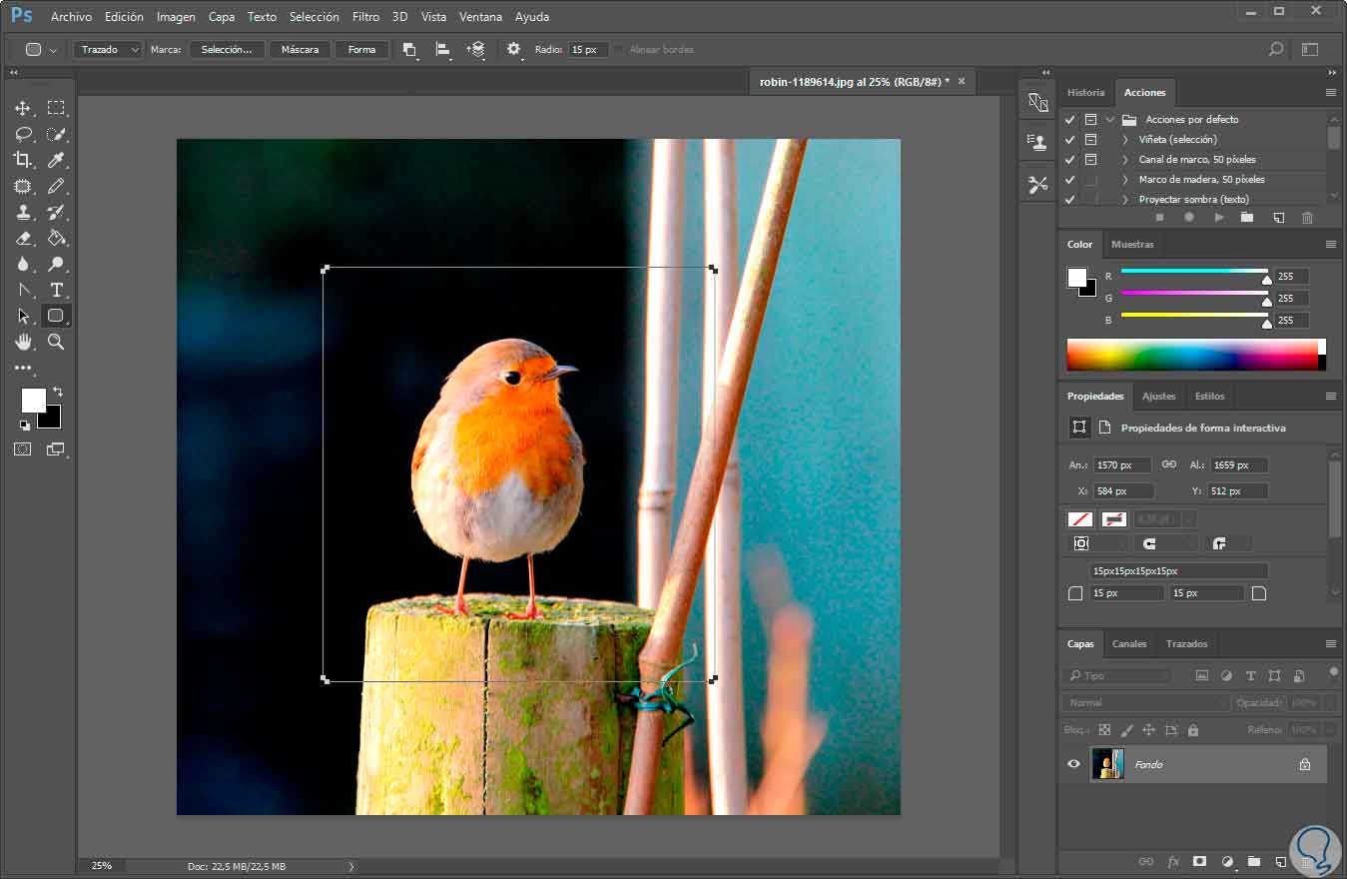Viewport: 1347px width, 879px height.
Task: Expand the Marco de madera action
Action: click(x=1125, y=180)
